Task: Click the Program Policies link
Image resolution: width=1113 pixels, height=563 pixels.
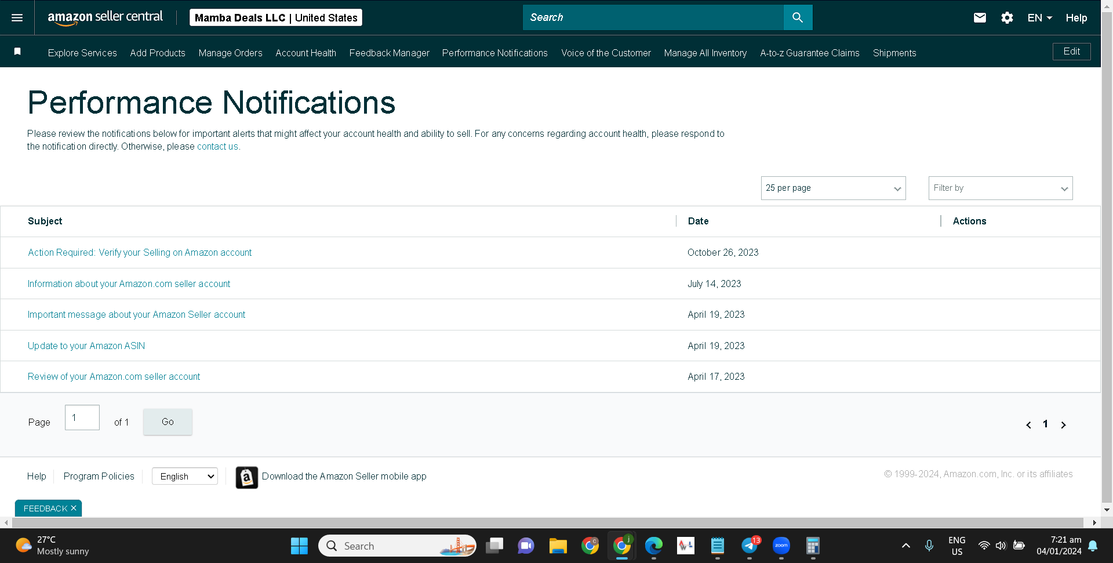Action: click(99, 476)
